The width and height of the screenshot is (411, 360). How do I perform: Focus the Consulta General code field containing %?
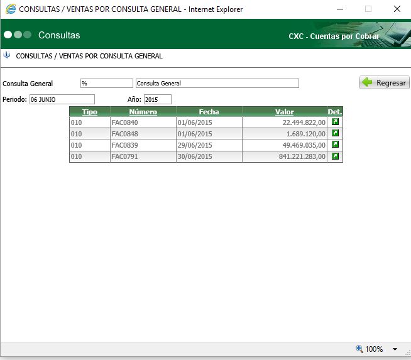coord(107,84)
